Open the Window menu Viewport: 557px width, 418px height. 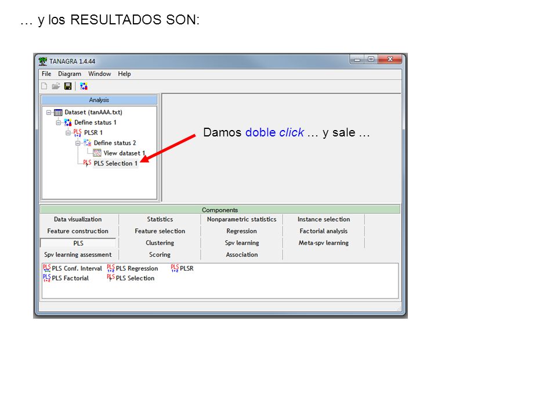99,74
